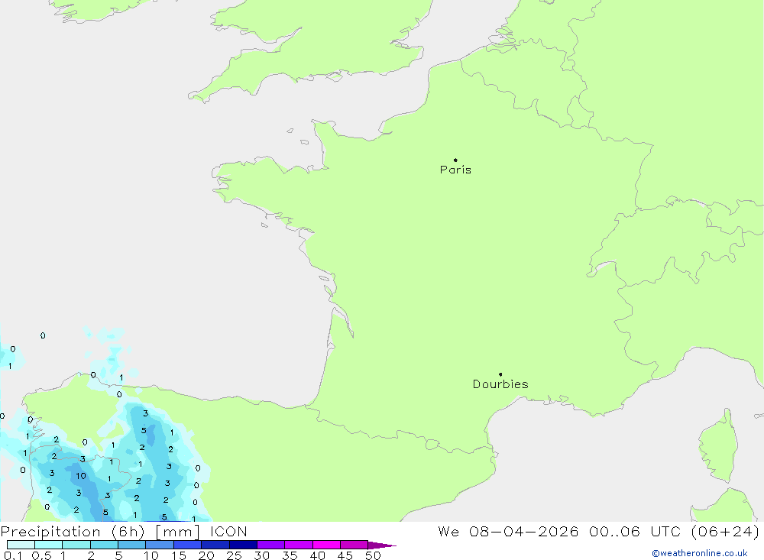Pick the 45–50 mm legend color swatch
Viewport: 764px width, 560px height.
[x=354, y=545]
